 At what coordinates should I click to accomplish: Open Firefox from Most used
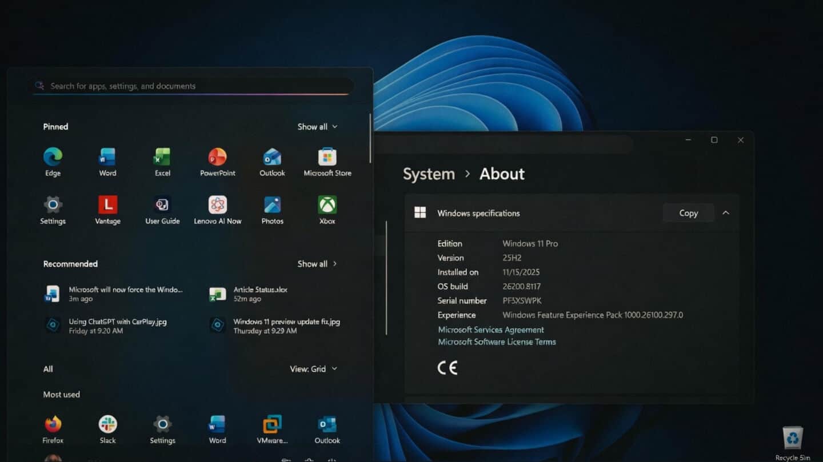click(x=53, y=429)
